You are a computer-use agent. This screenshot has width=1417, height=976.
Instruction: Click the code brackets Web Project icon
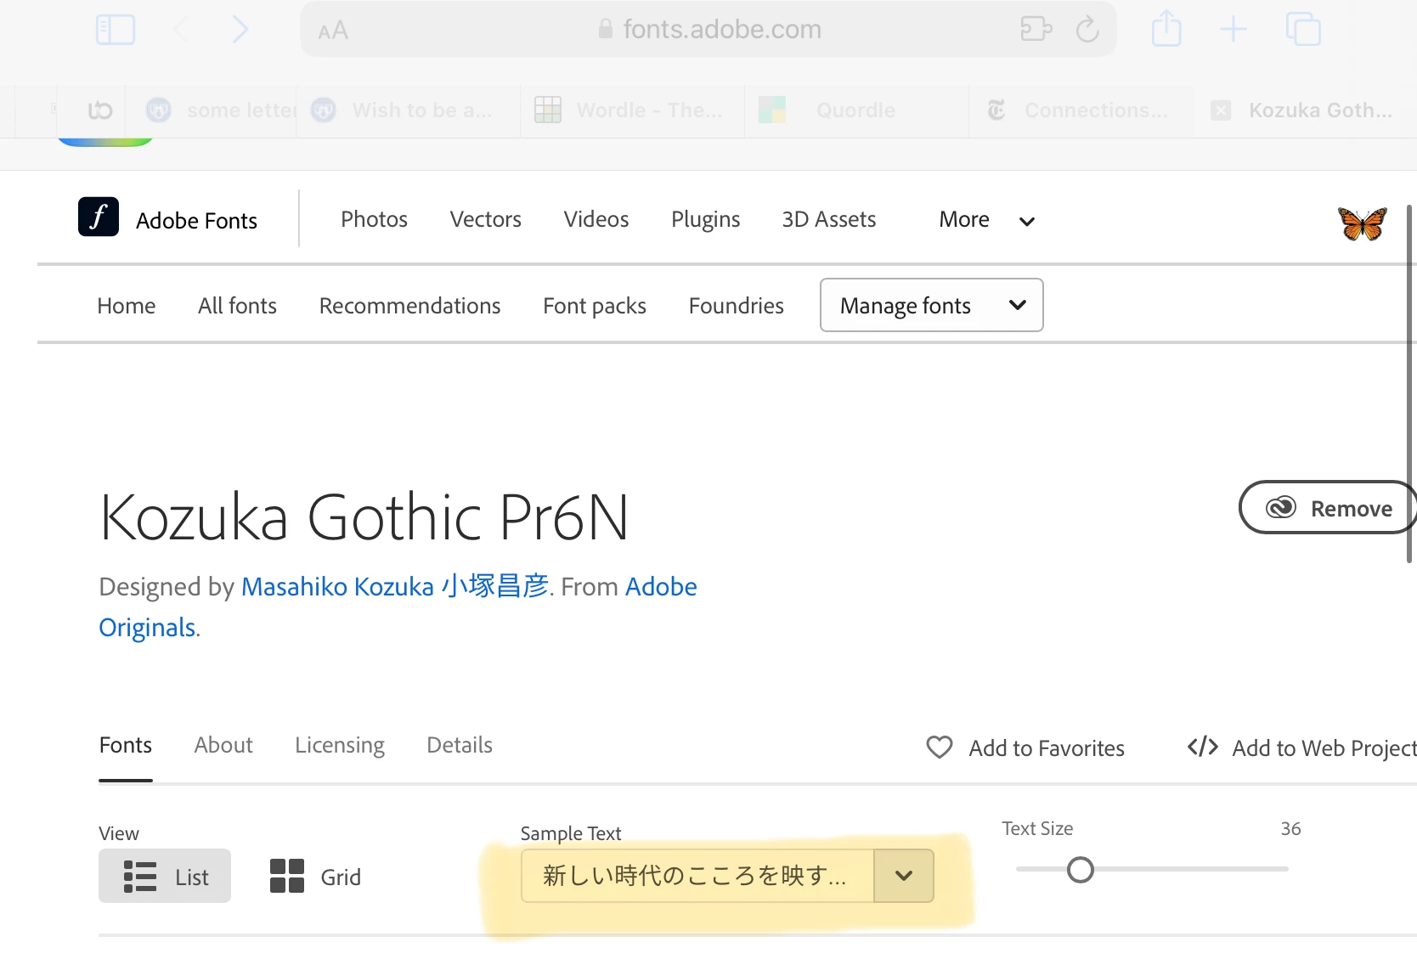[1203, 747]
